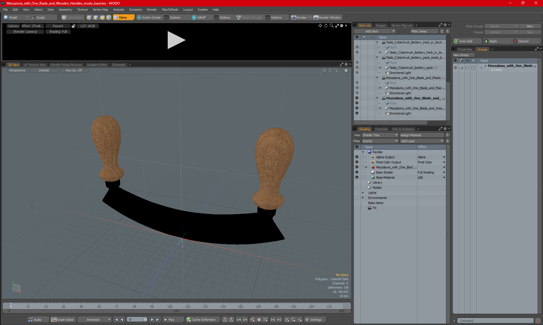Toggle visibility of Mezzaluna group in Groups

455,68
